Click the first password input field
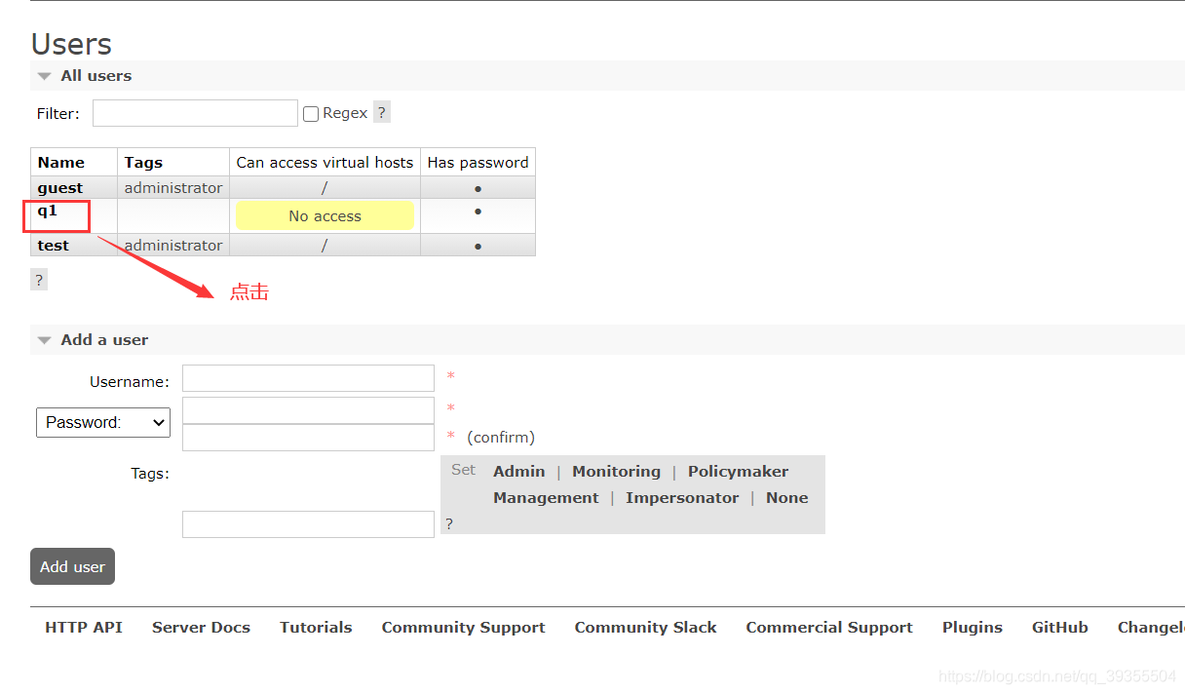 click(308, 410)
